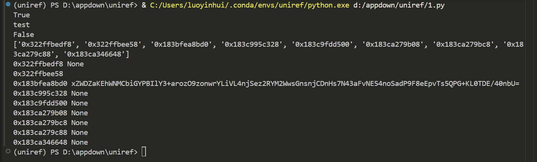This screenshot has height=162, width=537.
Task: Click the hollow circle beside the last prompt
Action: click(8, 152)
